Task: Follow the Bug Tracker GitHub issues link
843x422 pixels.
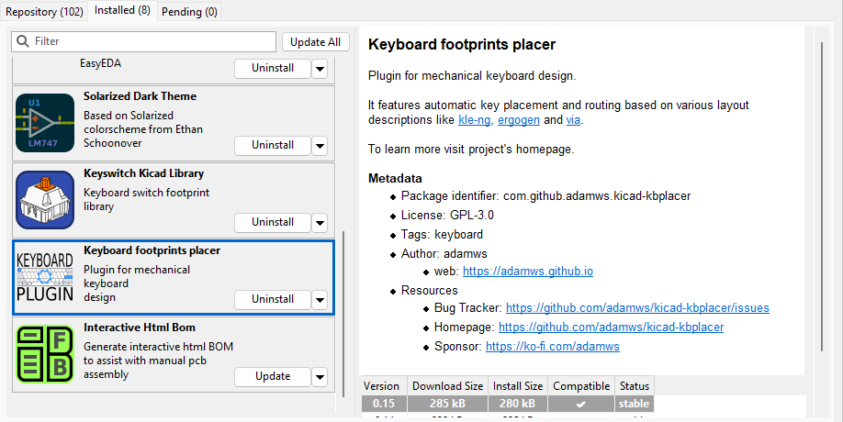Action: (x=637, y=308)
